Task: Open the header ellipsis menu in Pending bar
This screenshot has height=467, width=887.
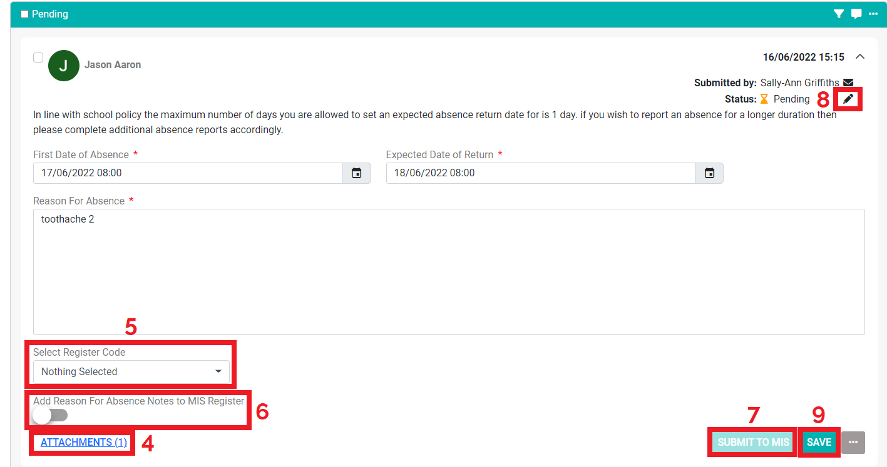Action: tap(873, 14)
